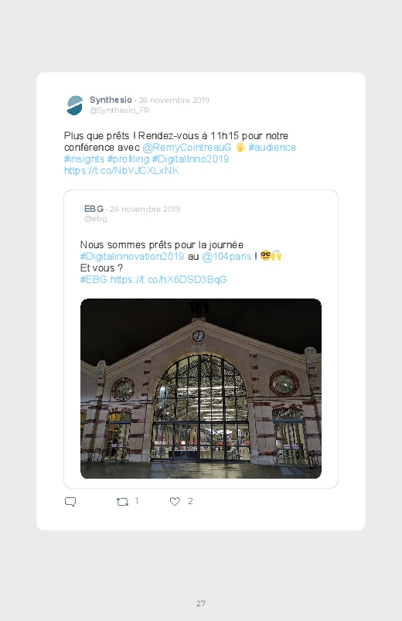The image size is (402, 621).
Task: Click the nerd face emoji
Action: tap(265, 256)
